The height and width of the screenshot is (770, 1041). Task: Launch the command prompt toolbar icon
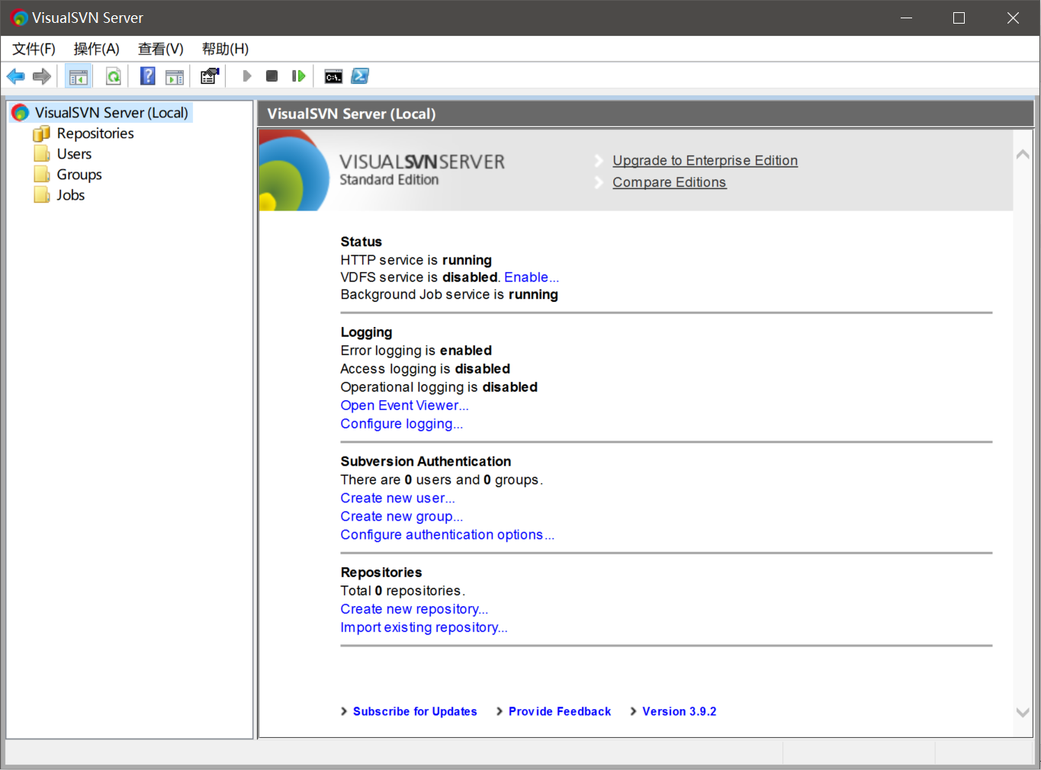[333, 76]
